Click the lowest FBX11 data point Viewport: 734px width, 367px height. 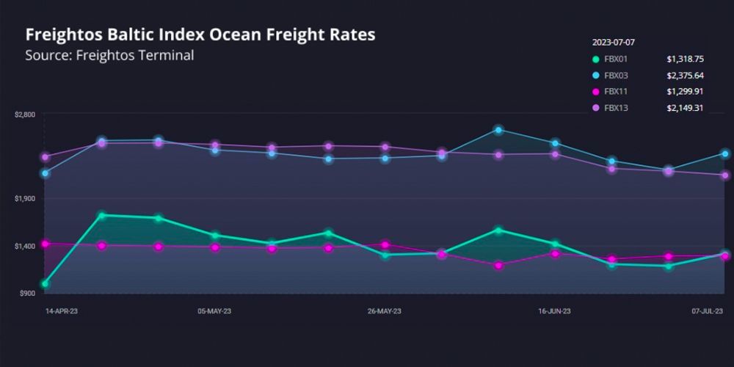[498, 265]
